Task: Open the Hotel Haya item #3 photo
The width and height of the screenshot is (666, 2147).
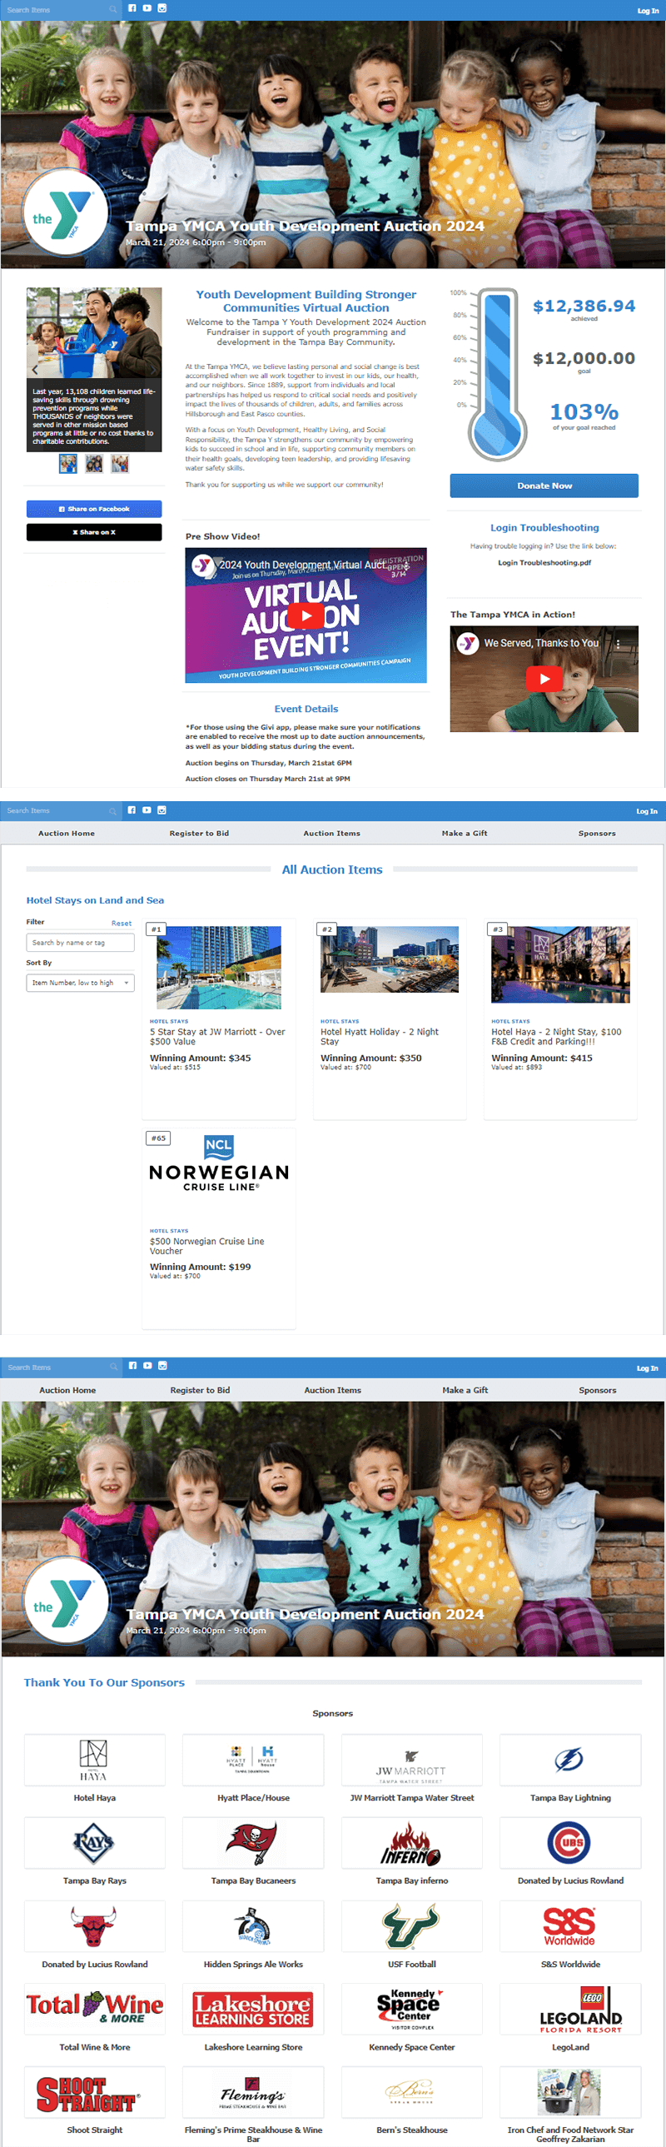Action: click(x=560, y=964)
